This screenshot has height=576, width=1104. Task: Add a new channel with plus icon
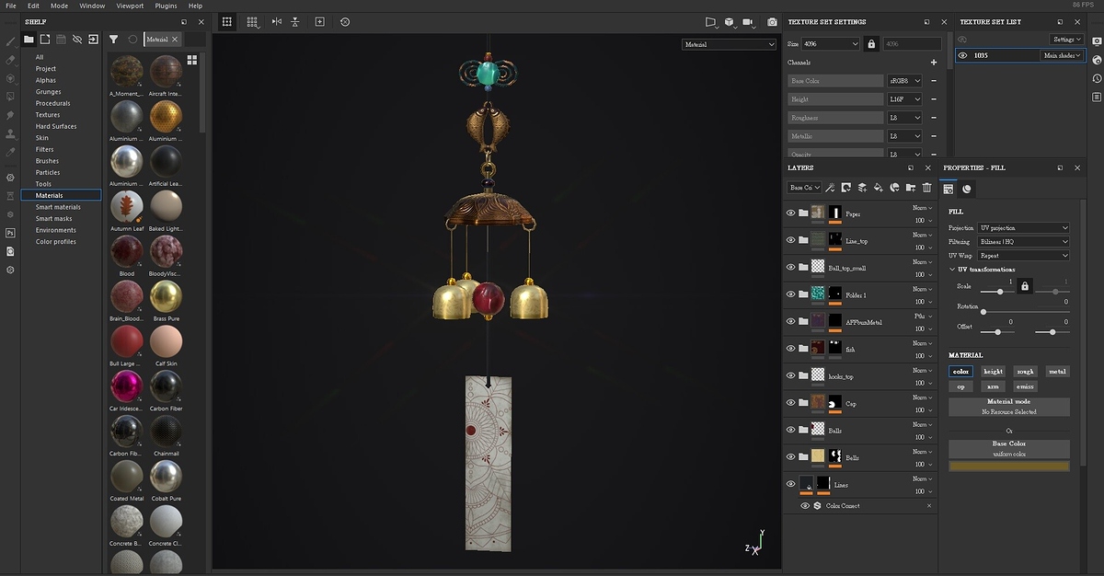coord(934,63)
